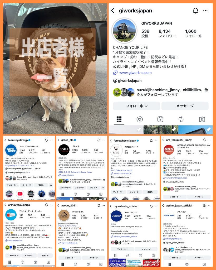This screenshot has height=270, width=216.
Task: Tap notification bell on ors_taniguchi_jimny profile
Action: point(204,140)
